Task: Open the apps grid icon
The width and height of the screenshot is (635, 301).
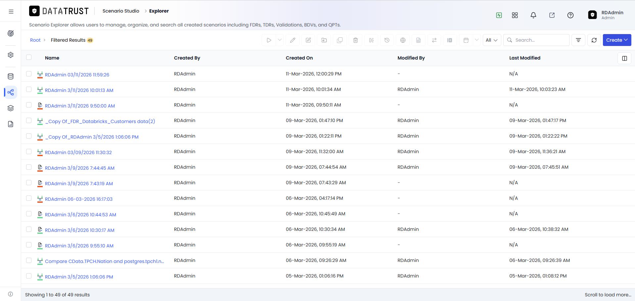Action: pyautogui.click(x=515, y=15)
